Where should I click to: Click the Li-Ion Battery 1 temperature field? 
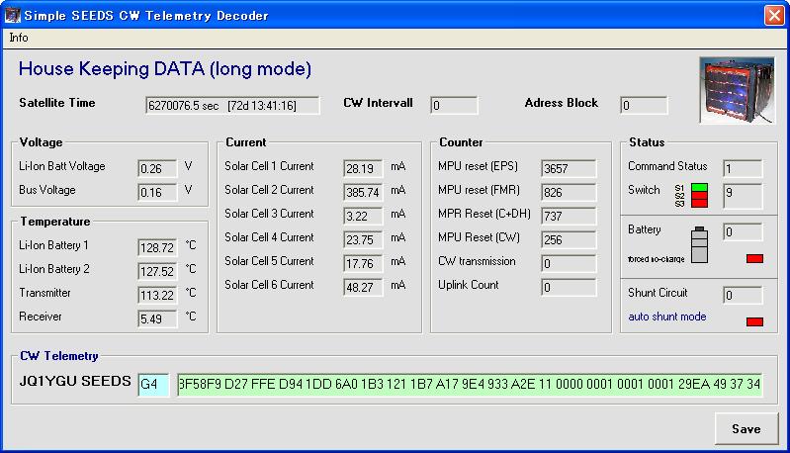click(157, 247)
